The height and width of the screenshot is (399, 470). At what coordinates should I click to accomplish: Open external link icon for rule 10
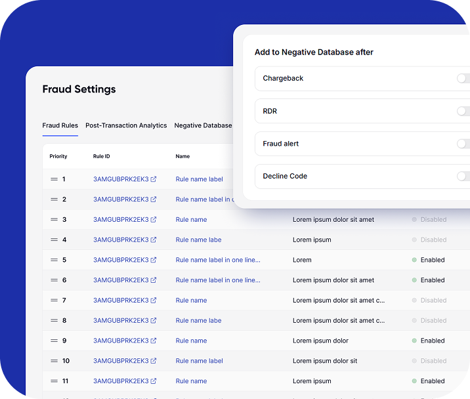click(x=154, y=361)
